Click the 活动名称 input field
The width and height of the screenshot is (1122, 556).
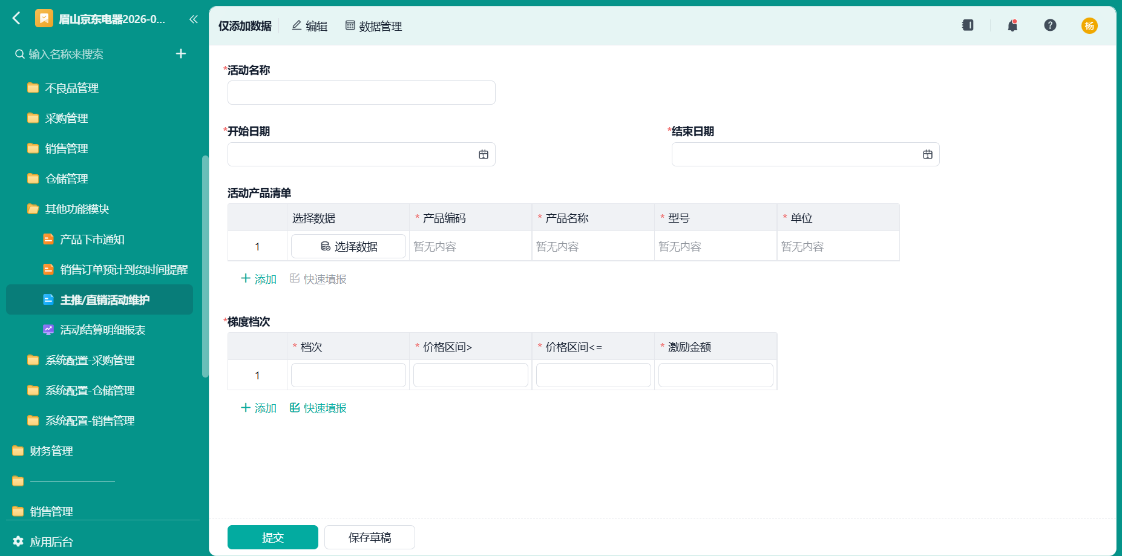[361, 93]
